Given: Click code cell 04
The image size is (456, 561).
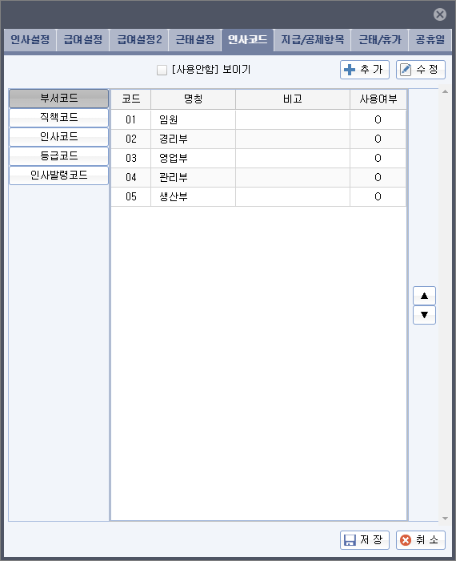Looking at the screenshot, I should point(131,177).
